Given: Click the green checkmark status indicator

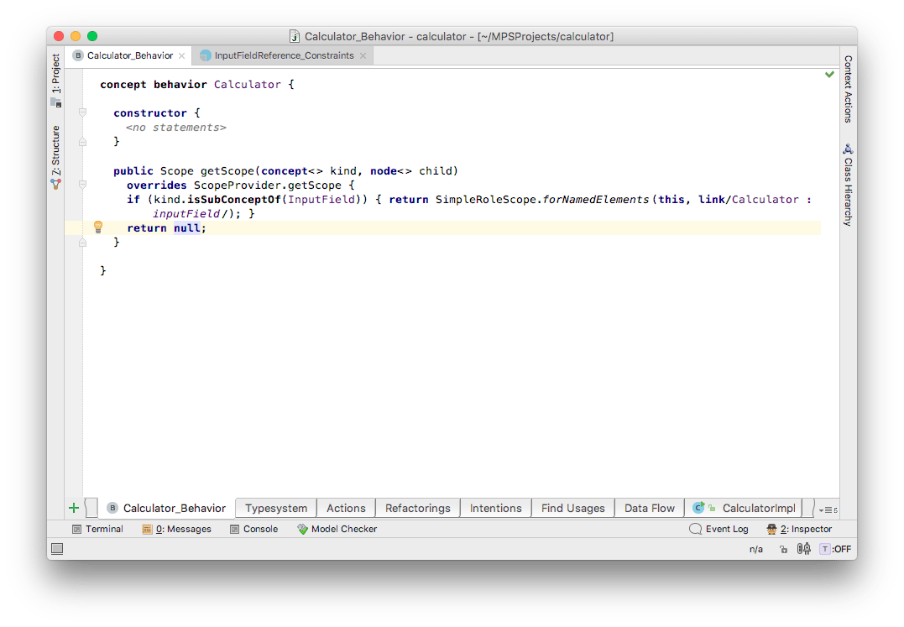Looking at the screenshot, I should (x=829, y=75).
